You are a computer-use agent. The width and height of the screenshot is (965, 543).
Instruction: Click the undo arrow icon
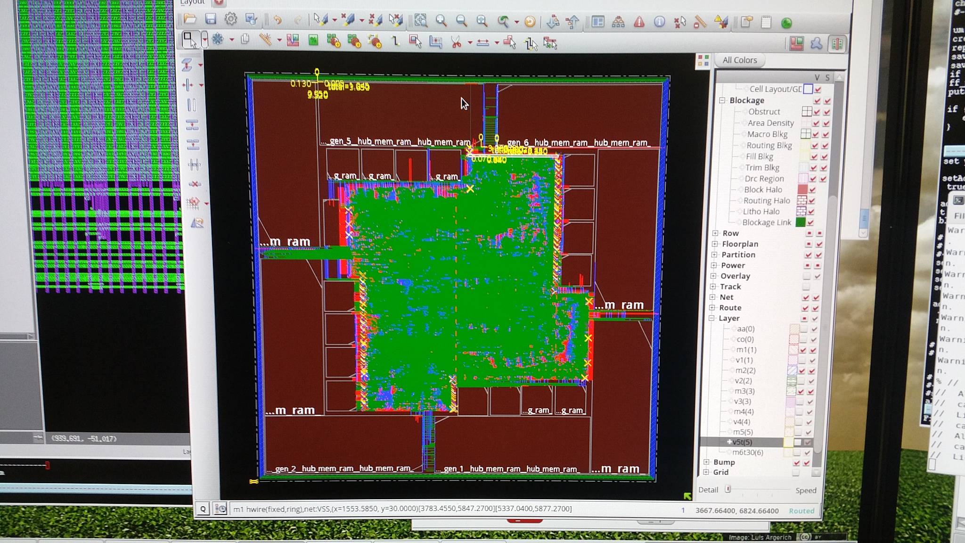coord(278,20)
